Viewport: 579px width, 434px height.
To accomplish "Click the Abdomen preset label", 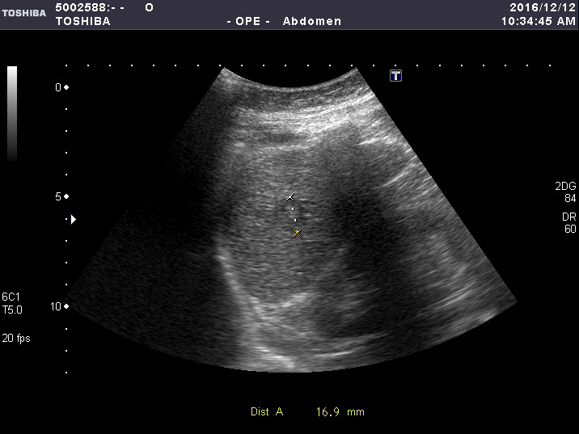I will [312, 21].
